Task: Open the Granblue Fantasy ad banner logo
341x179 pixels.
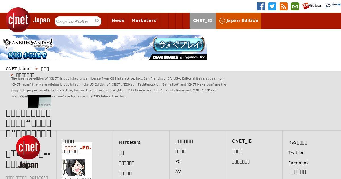Action: click(x=28, y=44)
